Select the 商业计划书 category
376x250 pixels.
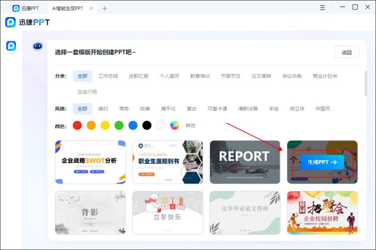pos(325,76)
